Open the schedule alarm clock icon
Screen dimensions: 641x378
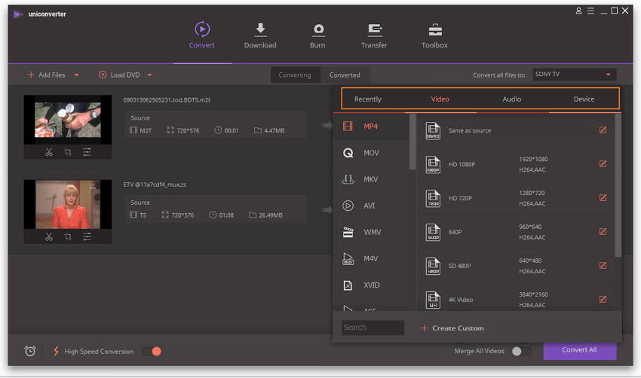(x=30, y=351)
